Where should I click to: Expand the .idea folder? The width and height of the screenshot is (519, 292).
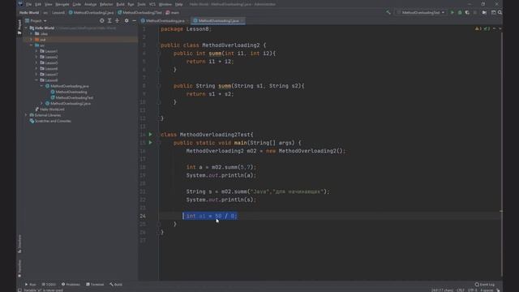[32, 34]
